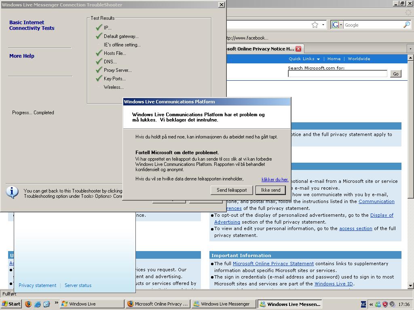Click the Privacy statement link in Messenger
Image resolution: width=414 pixels, height=310 pixels.
point(37,285)
